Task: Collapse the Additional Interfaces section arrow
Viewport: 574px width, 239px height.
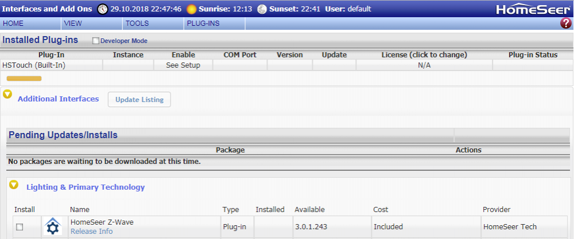Action: tap(7, 95)
